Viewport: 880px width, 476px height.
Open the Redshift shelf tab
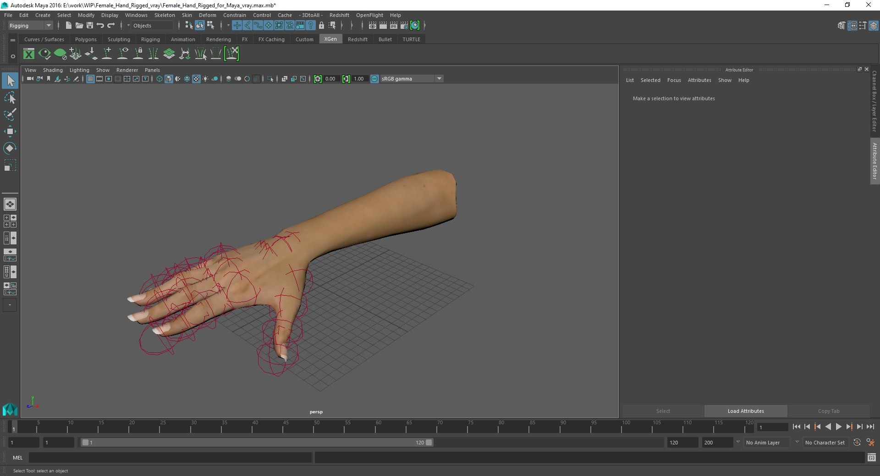pos(357,39)
